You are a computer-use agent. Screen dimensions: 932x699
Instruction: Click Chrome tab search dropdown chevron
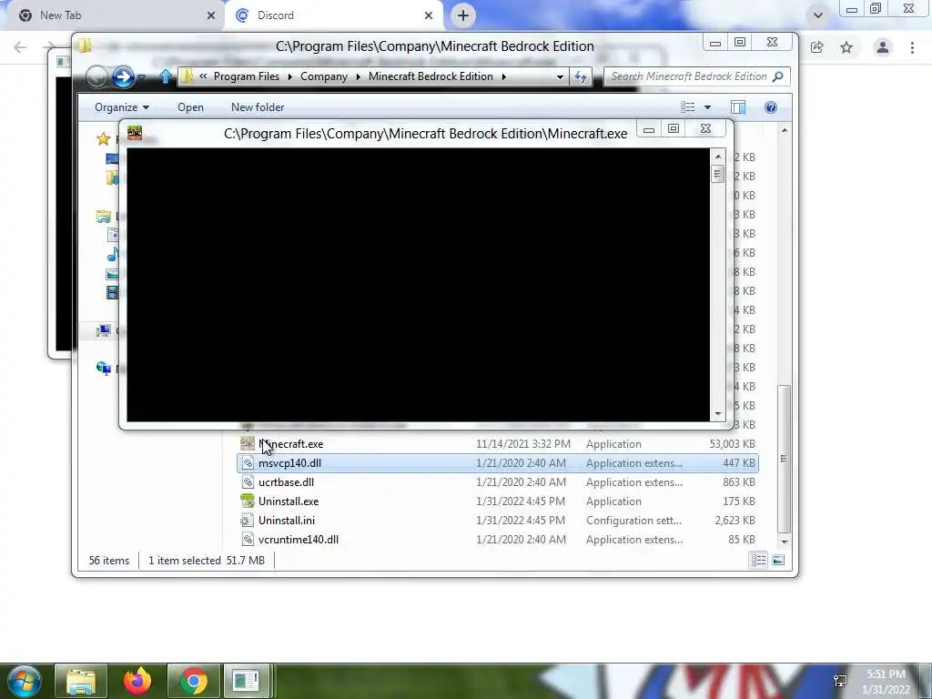point(818,15)
